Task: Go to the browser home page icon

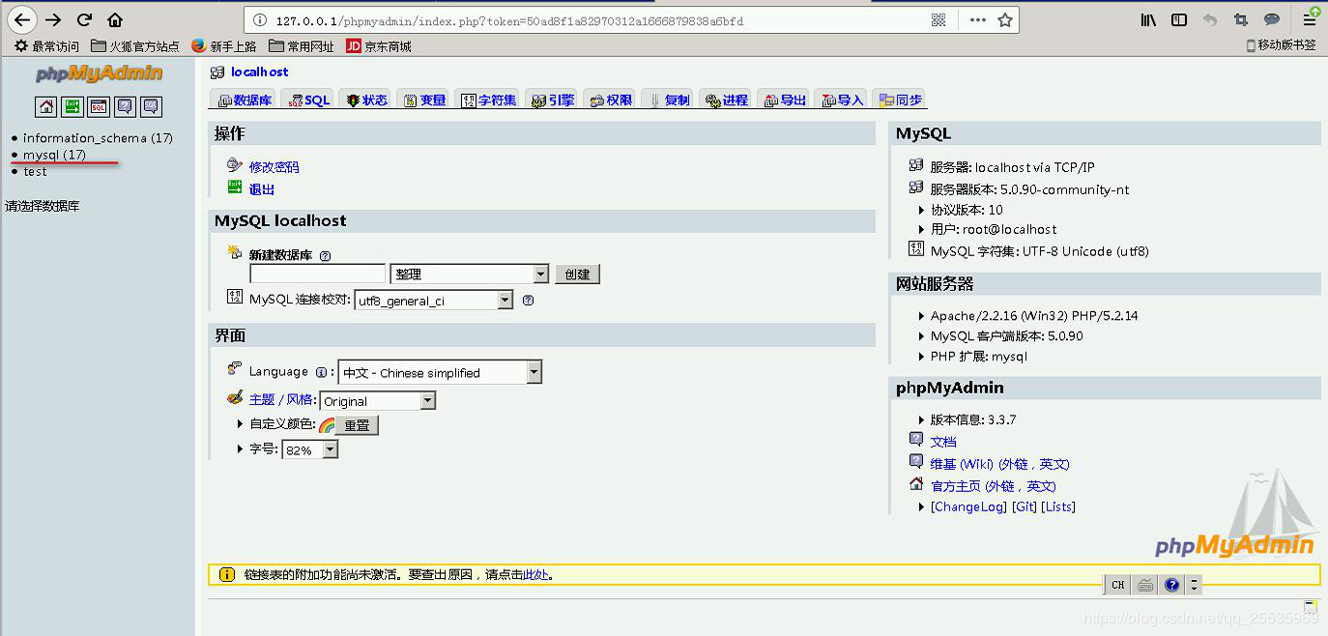Action: pos(115,19)
